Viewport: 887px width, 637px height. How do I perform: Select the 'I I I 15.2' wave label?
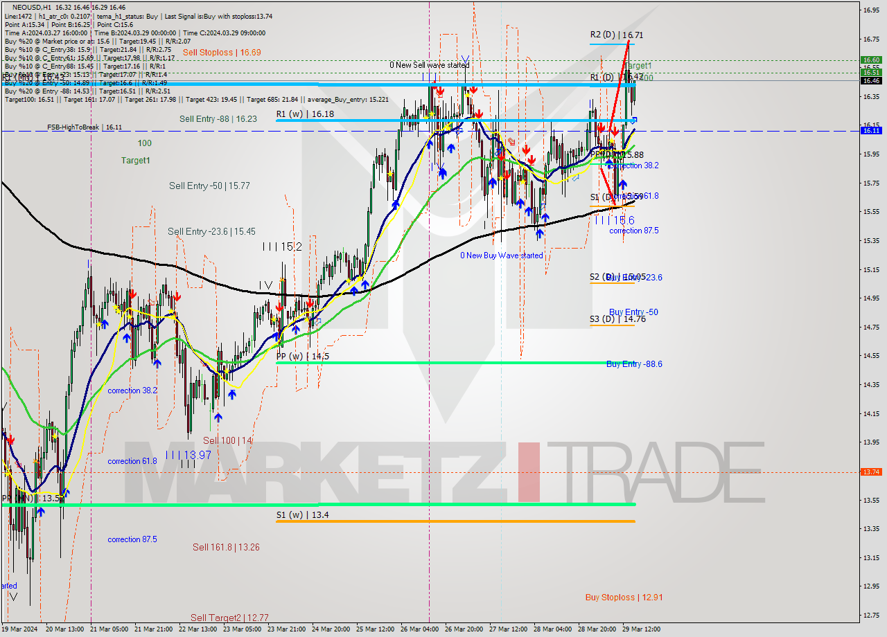281,246
